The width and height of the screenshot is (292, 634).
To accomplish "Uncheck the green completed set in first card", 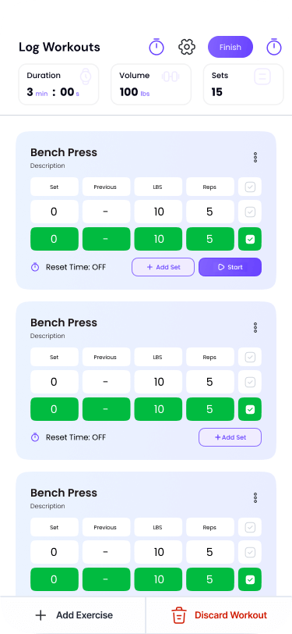I will coord(250,240).
